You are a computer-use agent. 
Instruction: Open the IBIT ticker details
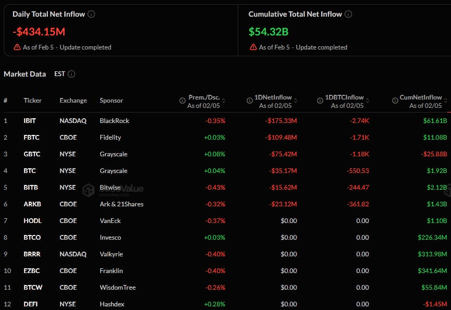pos(30,120)
